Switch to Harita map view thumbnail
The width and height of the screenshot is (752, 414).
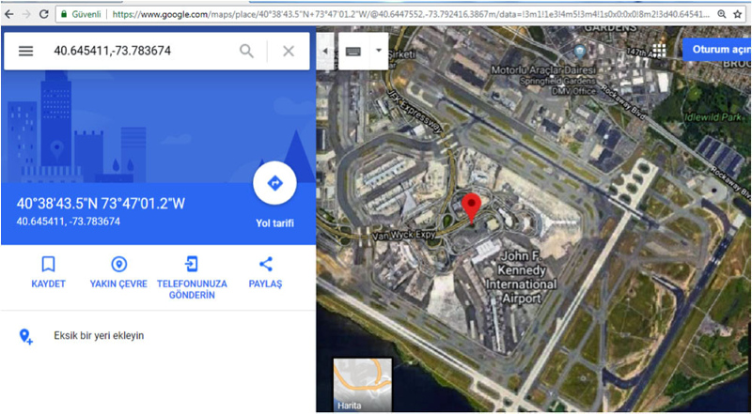(x=363, y=385)
